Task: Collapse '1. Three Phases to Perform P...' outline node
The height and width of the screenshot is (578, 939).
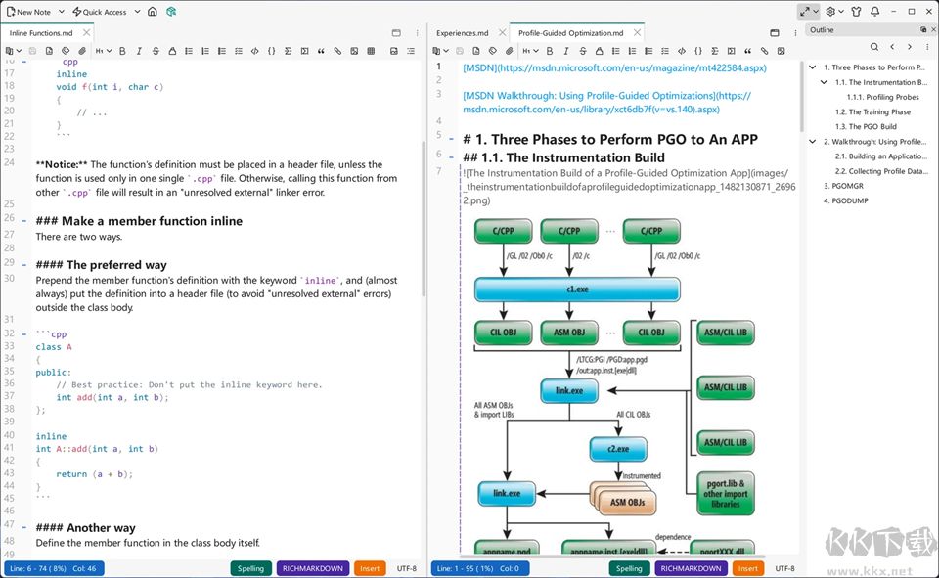Action: pyautogui.click(x=813, y=67)
